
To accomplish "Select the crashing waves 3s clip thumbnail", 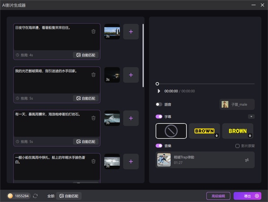I will coord(112,118).
